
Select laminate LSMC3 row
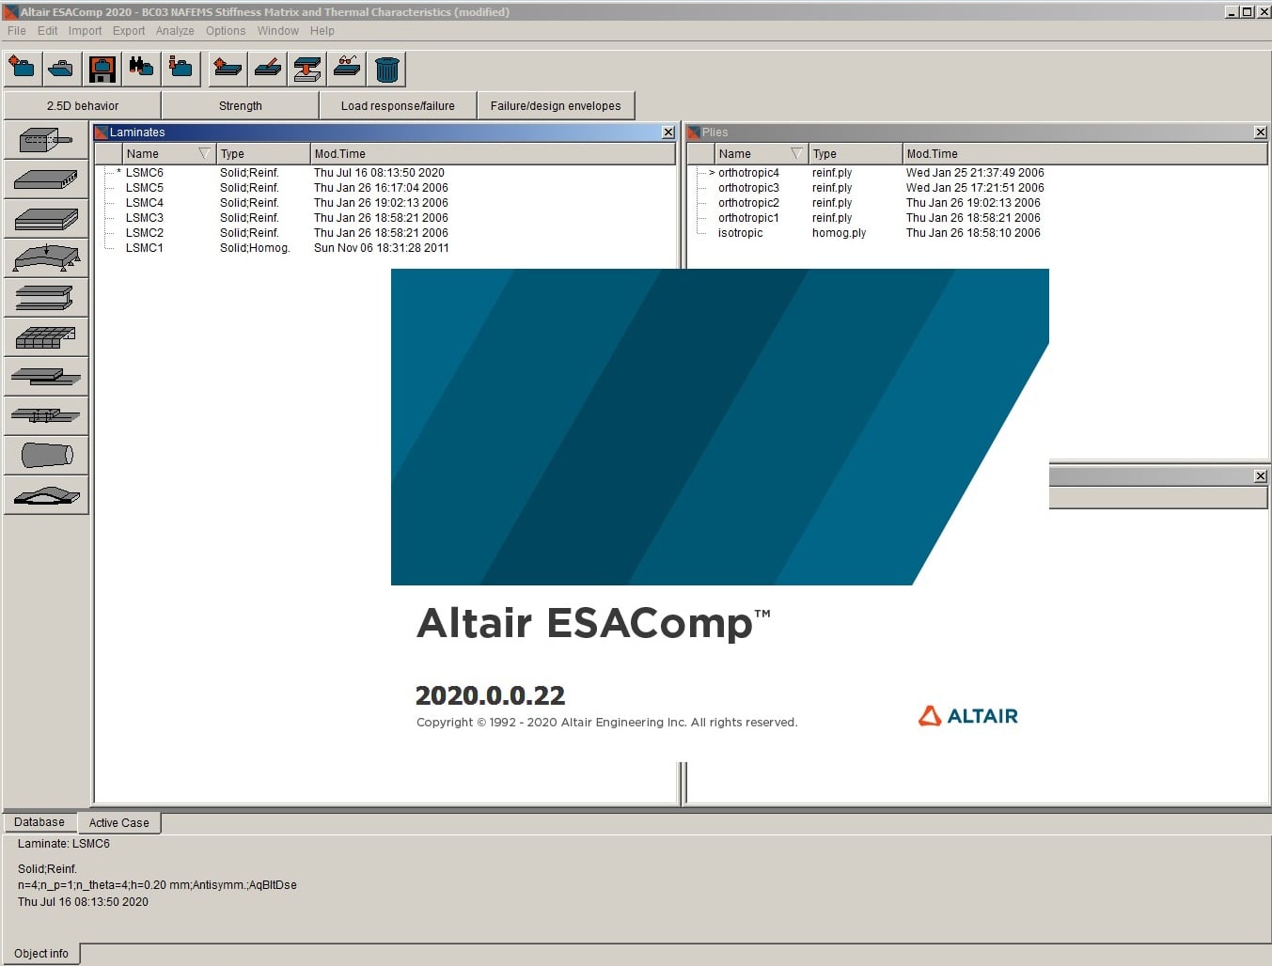[x=386, y=218]
